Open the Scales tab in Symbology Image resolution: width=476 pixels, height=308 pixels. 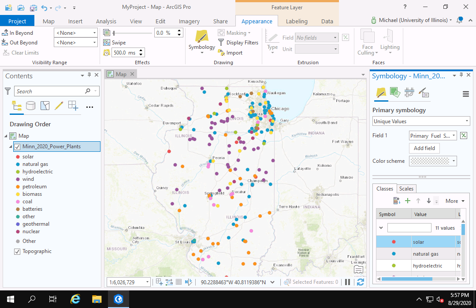coord(406,189)
